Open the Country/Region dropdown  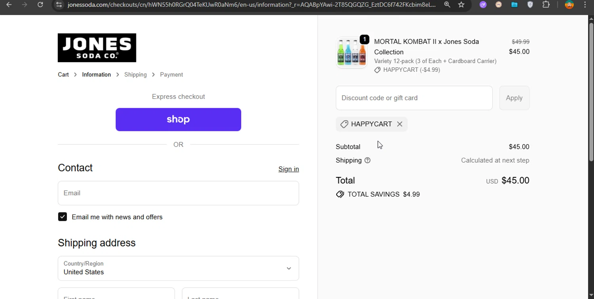point(178,268)
